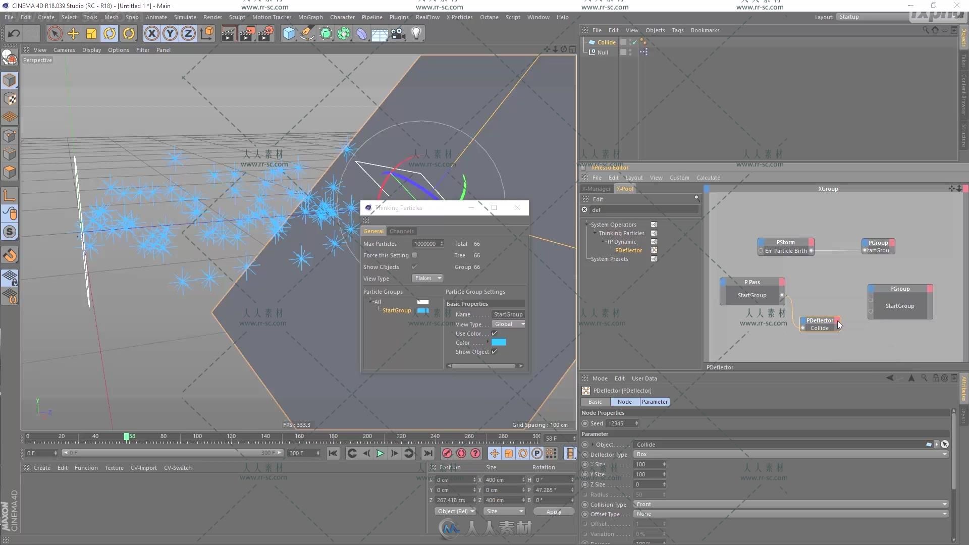Viewport: 969px width, 545px height.
Task: Select the Rotate tool in top toolbar
Action: (110, 34)
